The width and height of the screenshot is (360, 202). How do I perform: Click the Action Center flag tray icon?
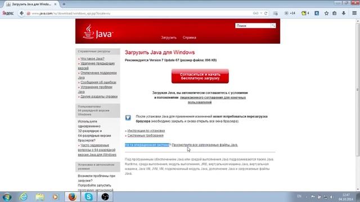tap(313, 197)
